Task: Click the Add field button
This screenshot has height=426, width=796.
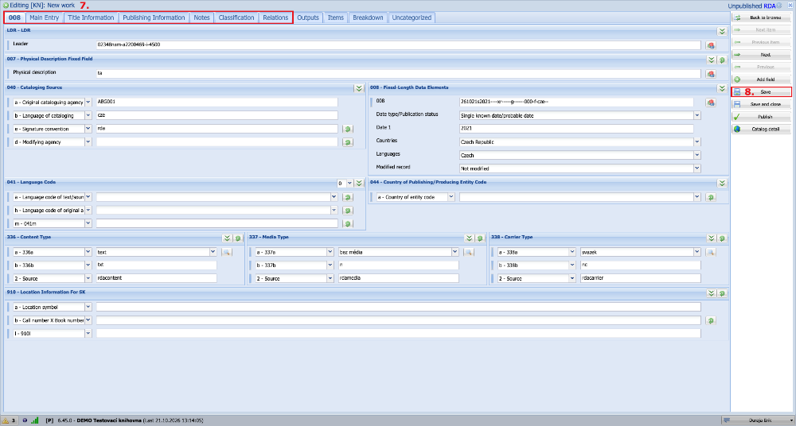Action: (x=761, y=79)
